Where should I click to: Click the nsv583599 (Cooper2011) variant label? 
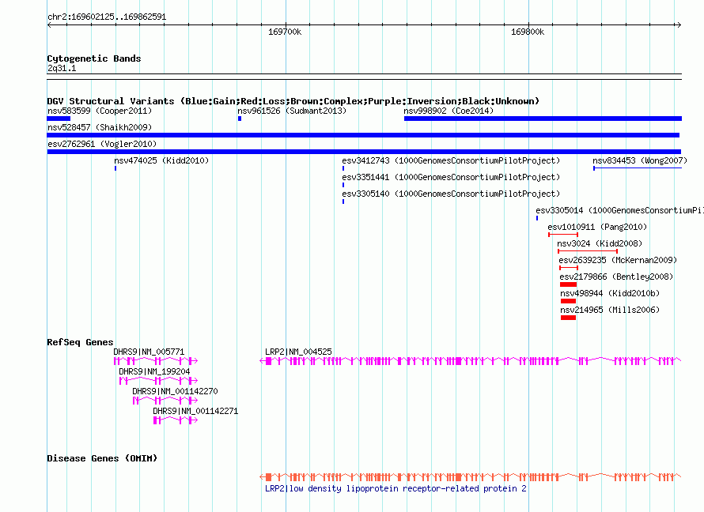point(100,111)
